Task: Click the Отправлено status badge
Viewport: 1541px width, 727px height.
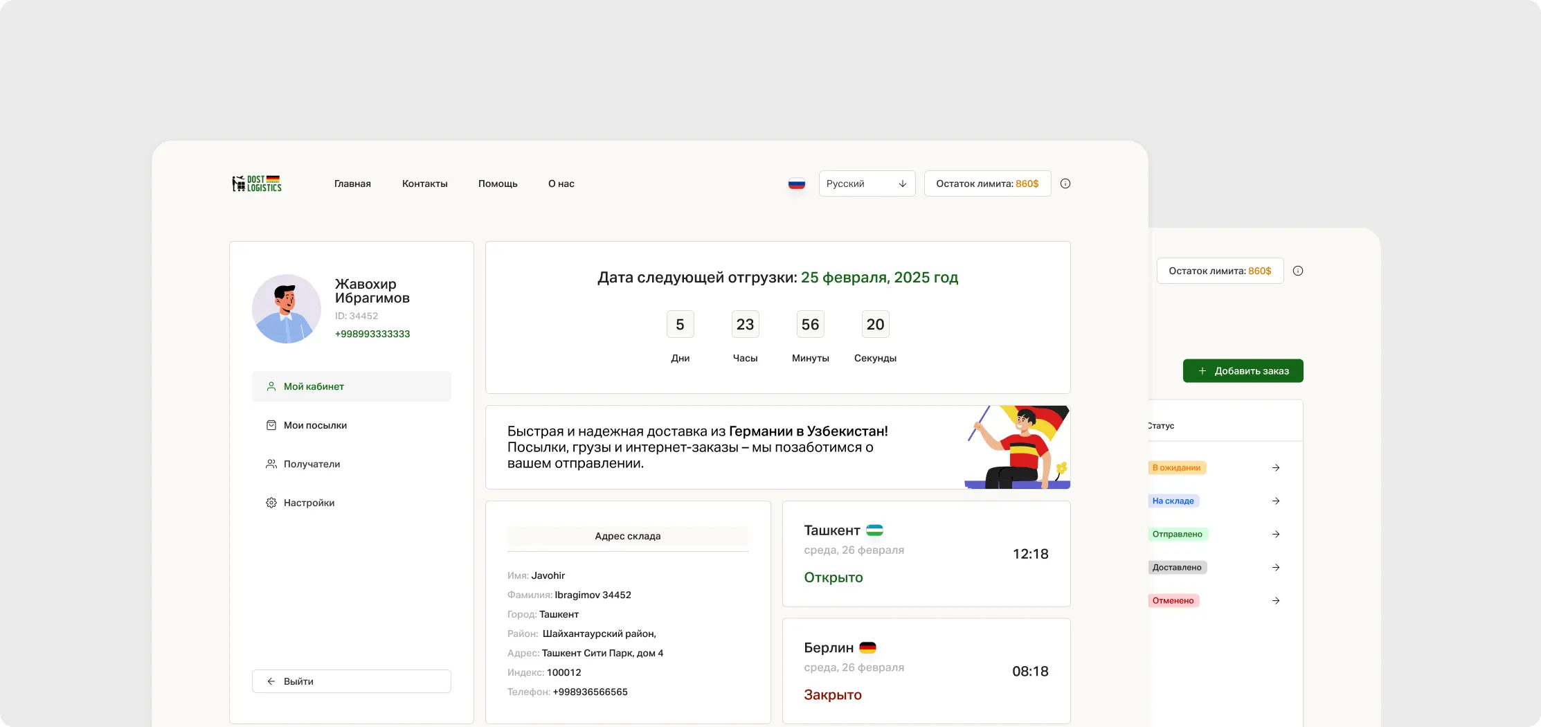Action: 1178,535
